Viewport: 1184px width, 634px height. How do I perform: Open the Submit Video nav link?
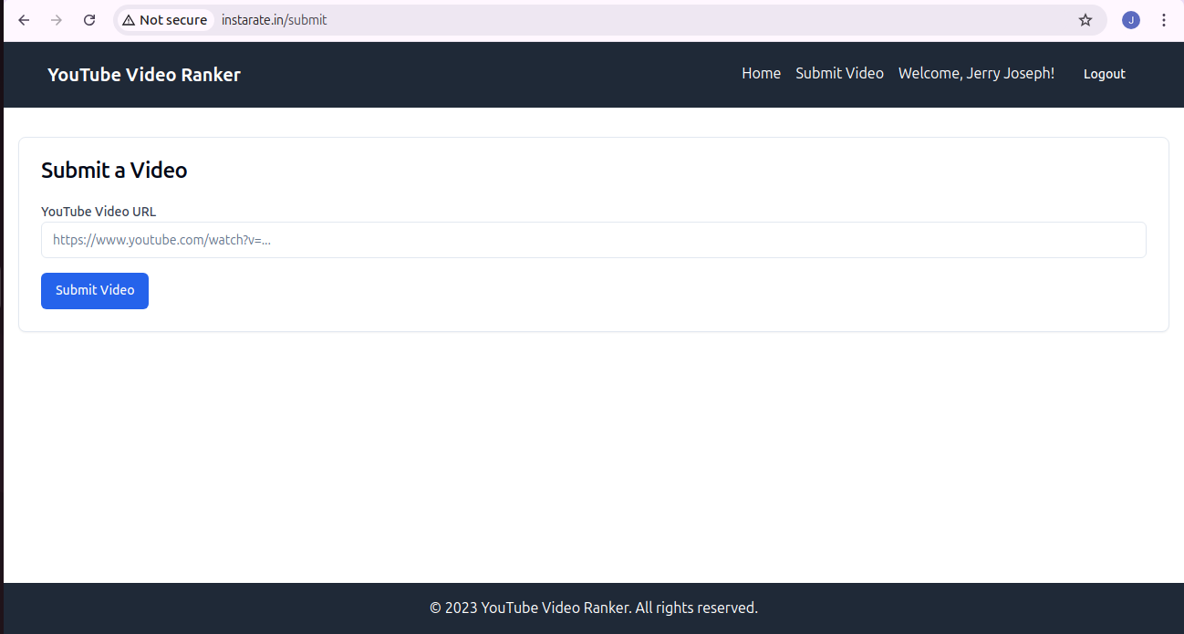pos(839,74)
